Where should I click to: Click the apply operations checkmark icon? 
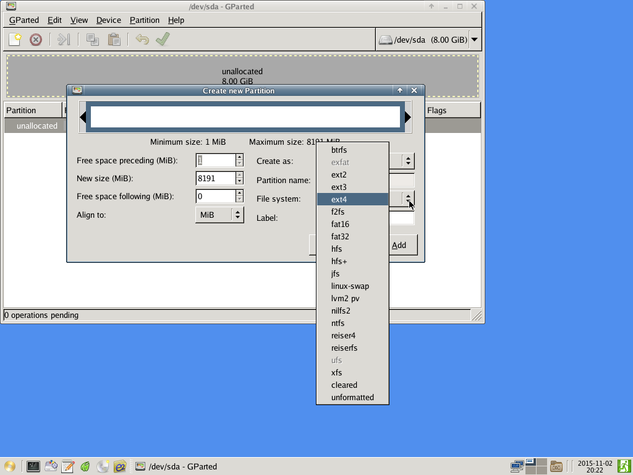point(163,40)
